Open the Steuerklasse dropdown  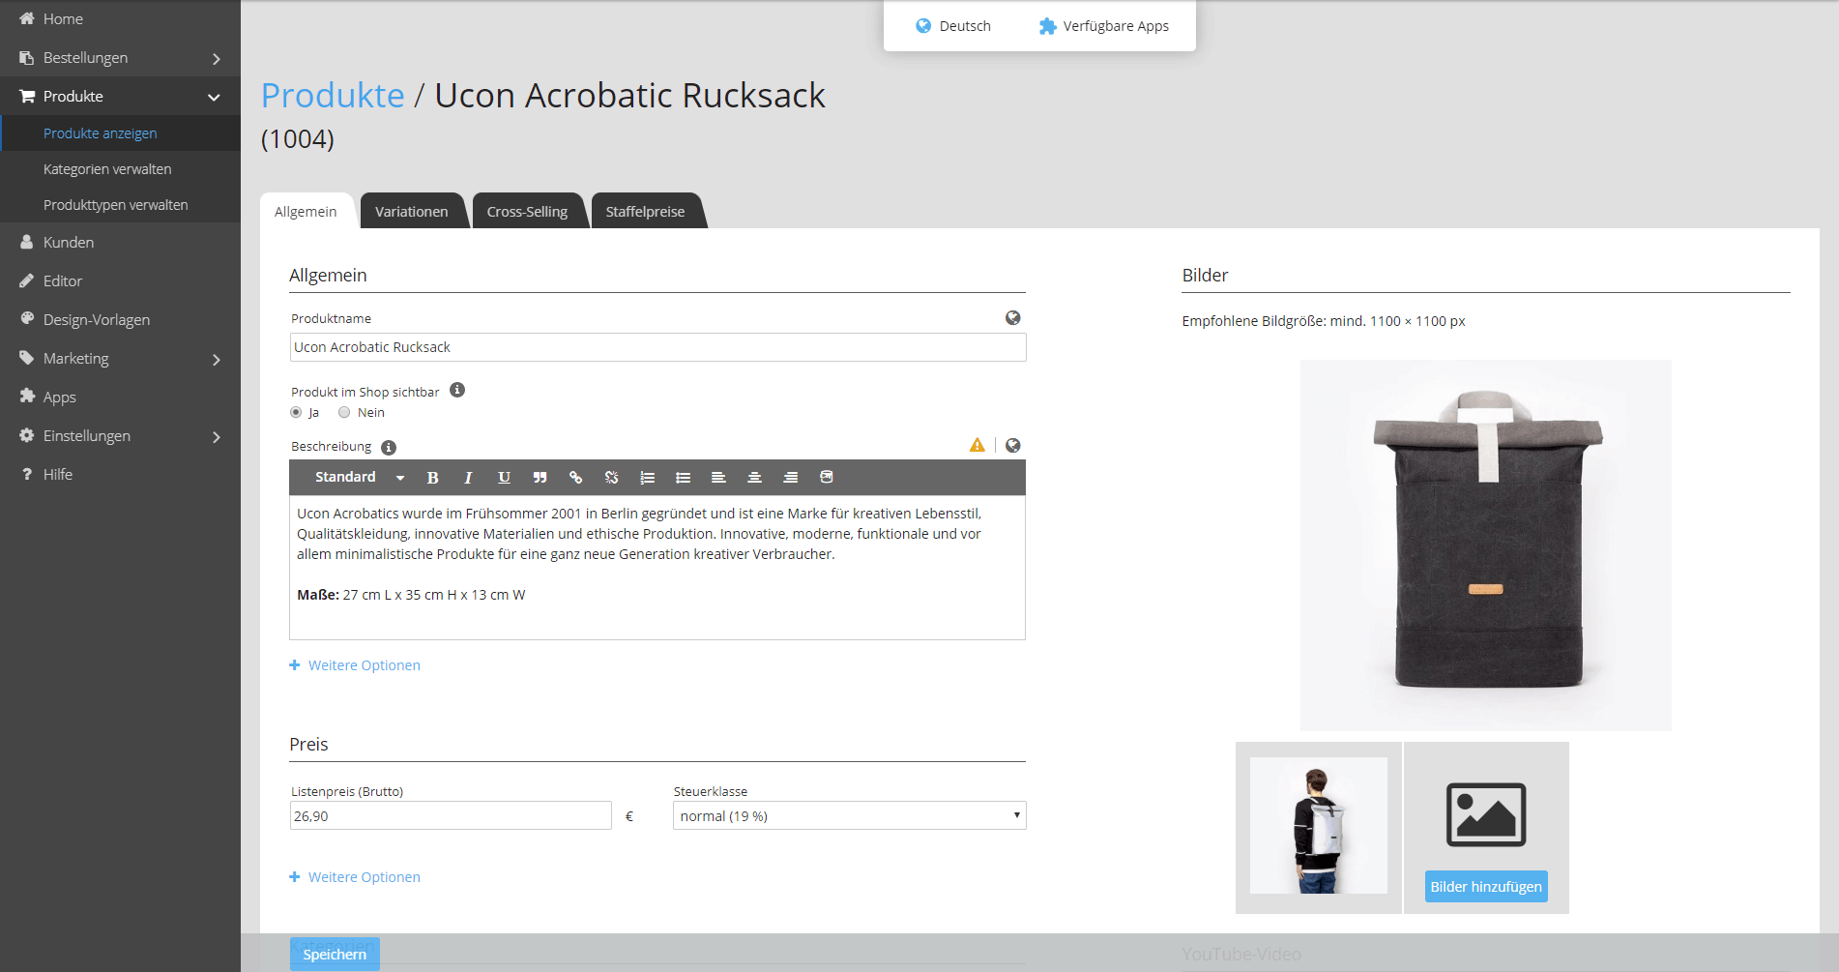[849, 815]
